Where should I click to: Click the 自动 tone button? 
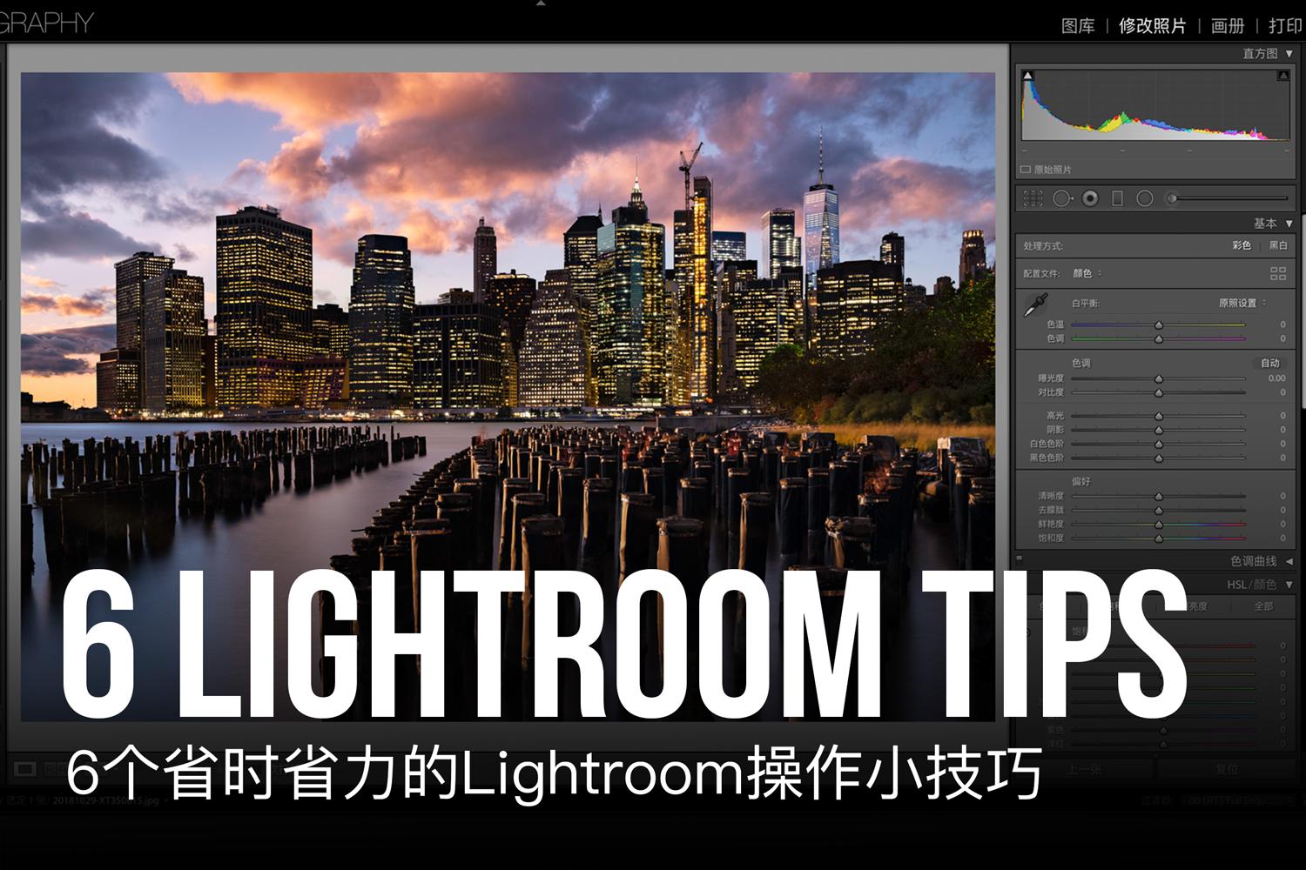click(1270, 363)
